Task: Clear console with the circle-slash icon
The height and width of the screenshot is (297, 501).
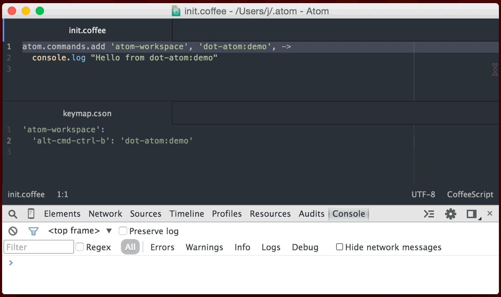Action: coord(13,231)
